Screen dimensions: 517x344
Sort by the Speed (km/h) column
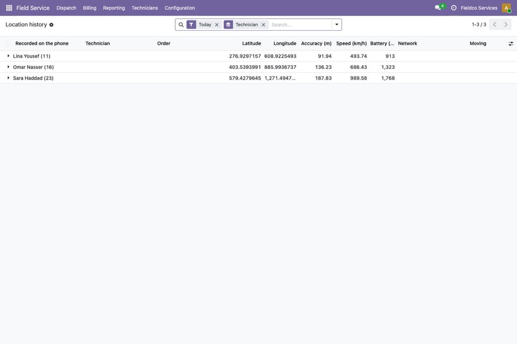[351, 44]
